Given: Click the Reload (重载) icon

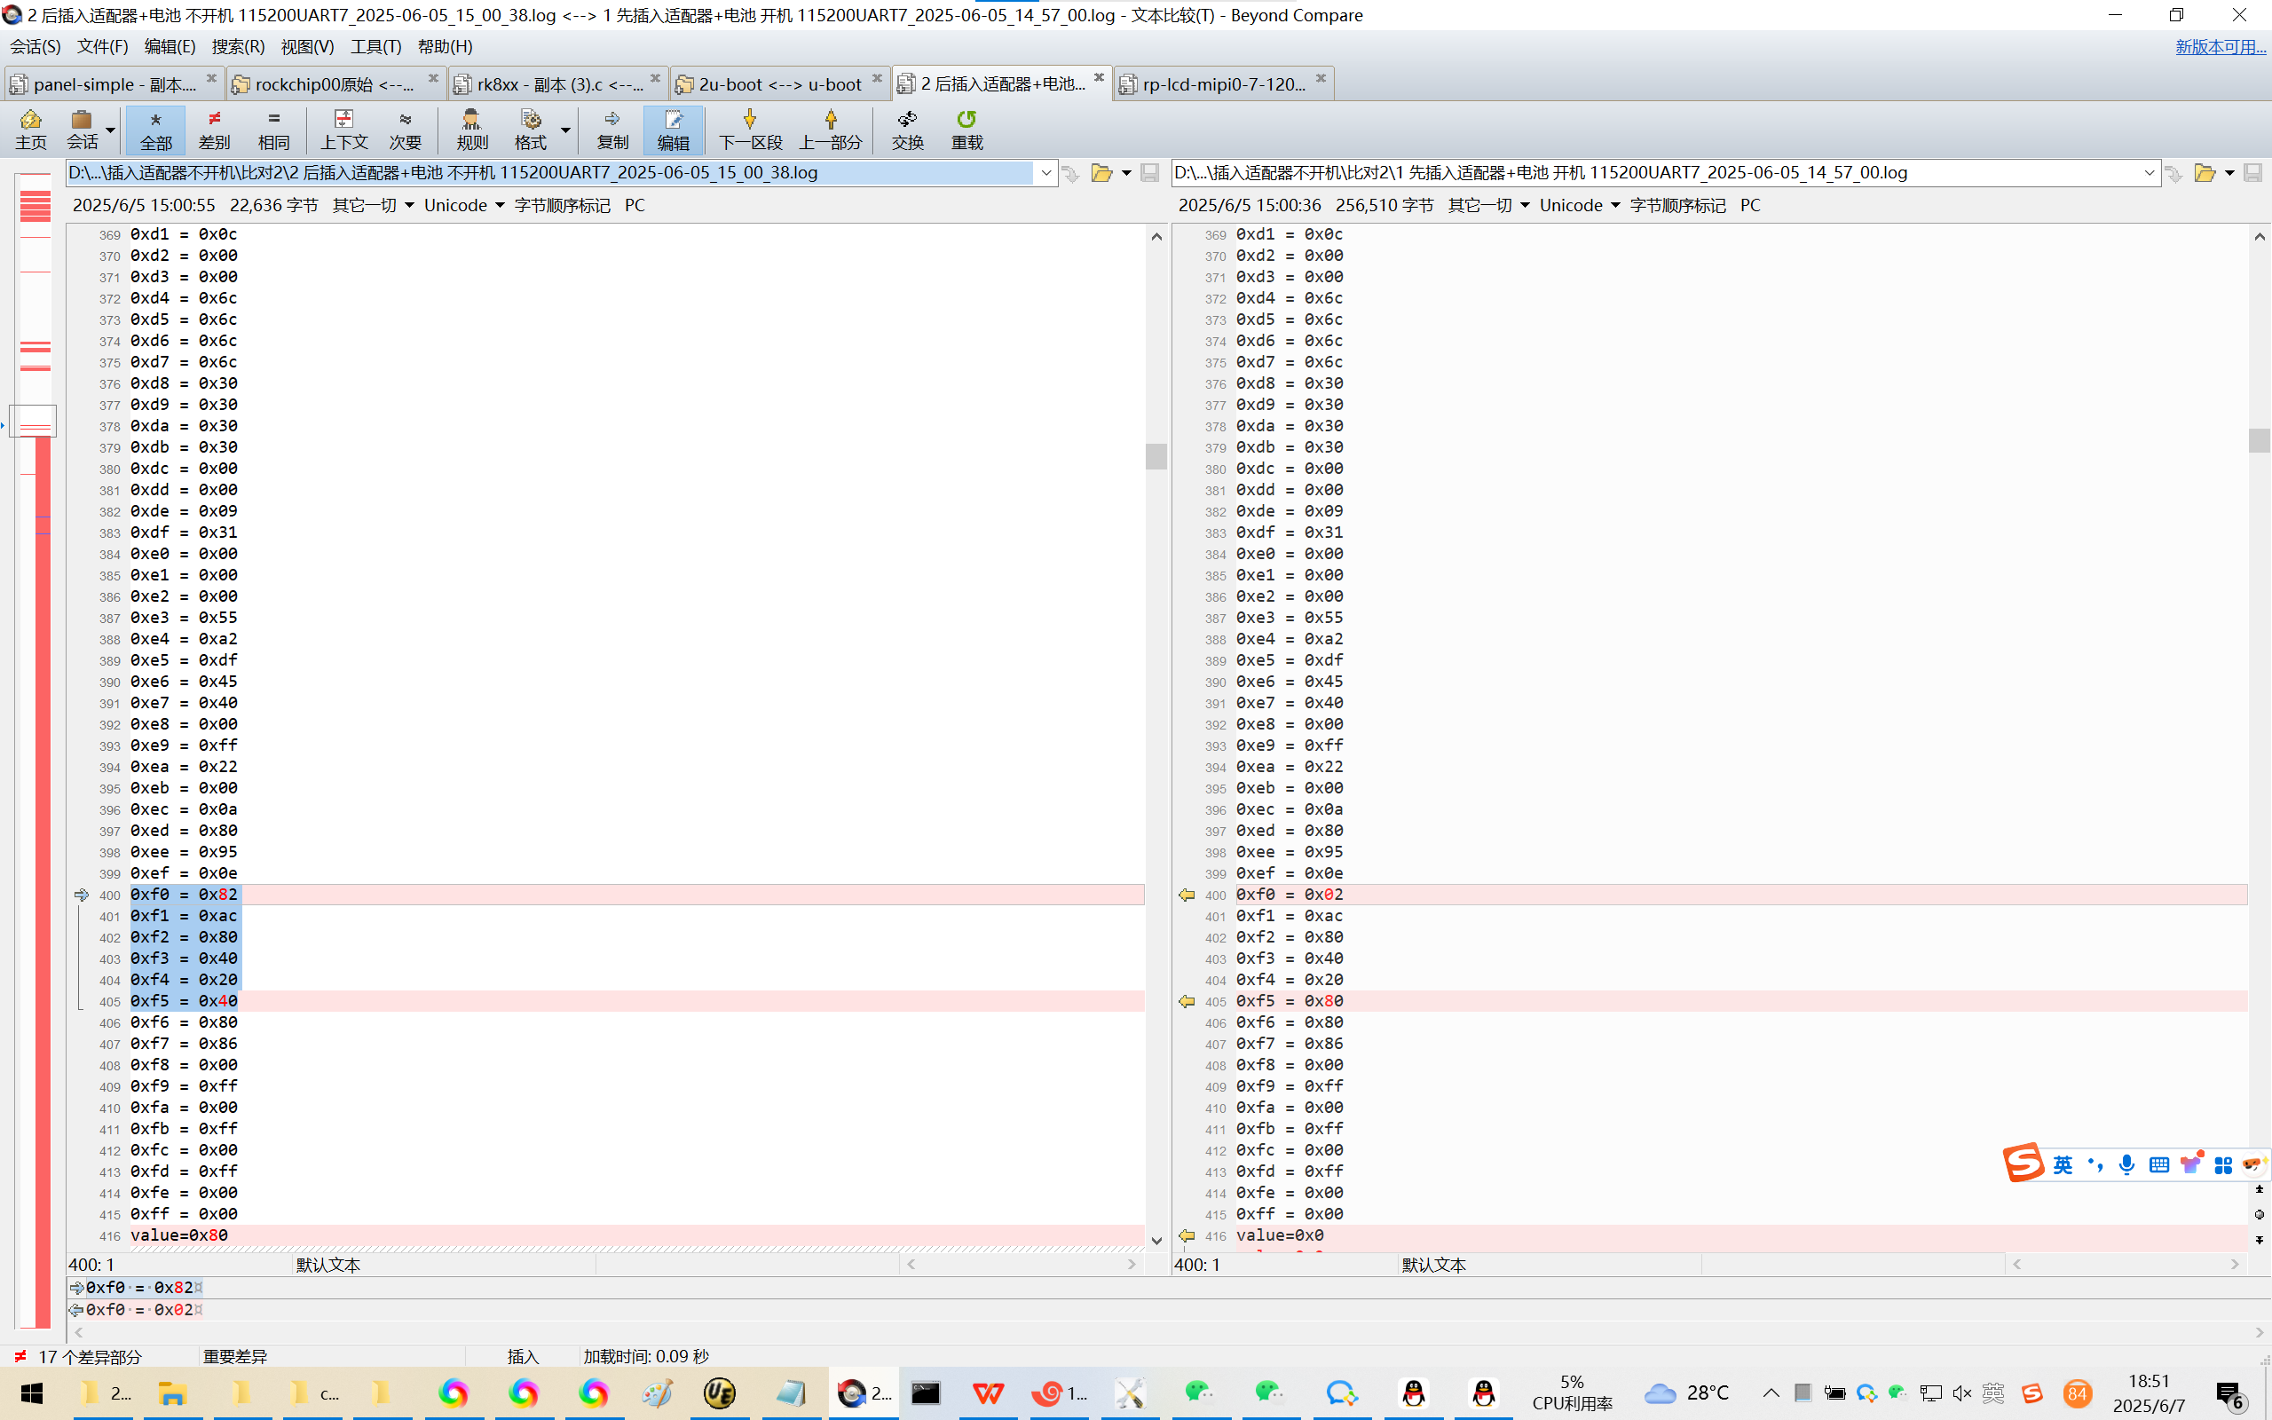Looking at the screenshot, I should 966,130.
